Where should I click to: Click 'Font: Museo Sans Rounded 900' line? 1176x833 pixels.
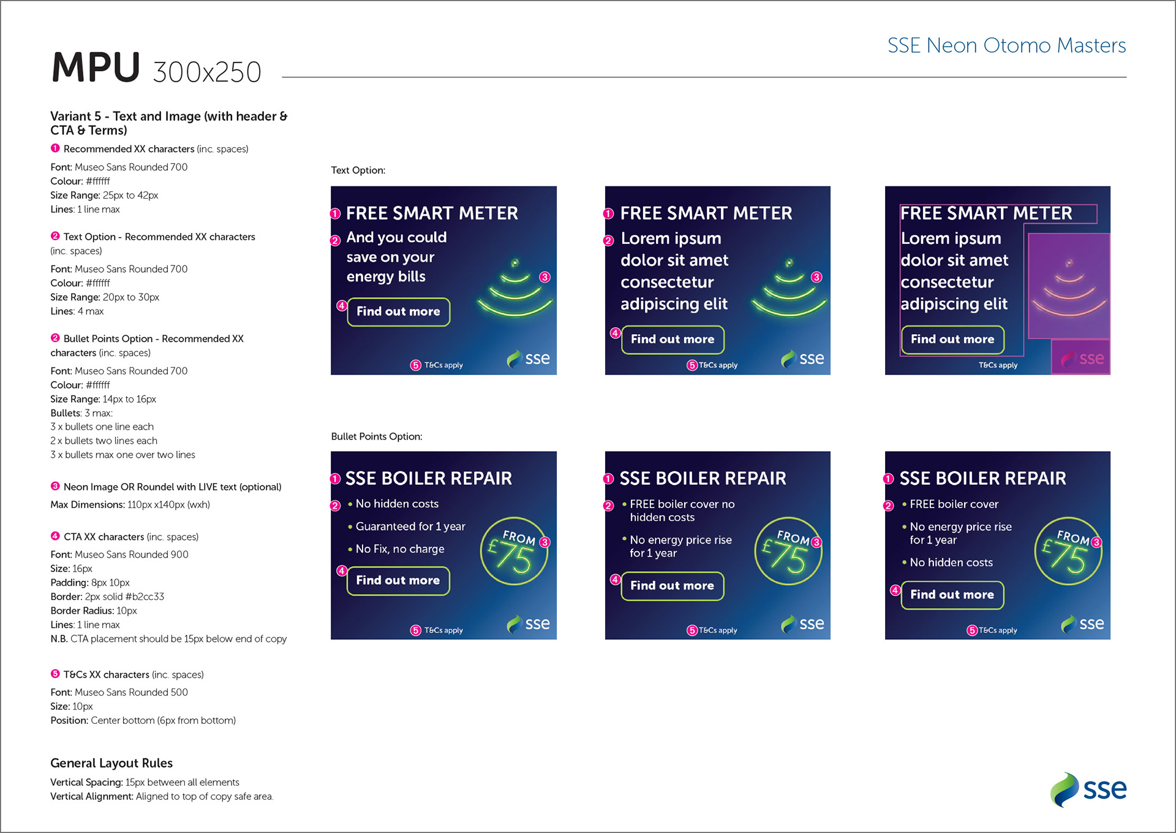point(119,555)
